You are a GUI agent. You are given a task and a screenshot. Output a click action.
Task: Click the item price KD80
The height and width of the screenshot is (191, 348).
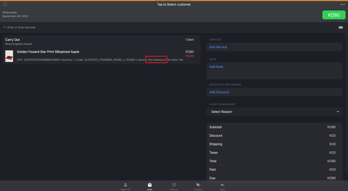(x=190, y=52)
